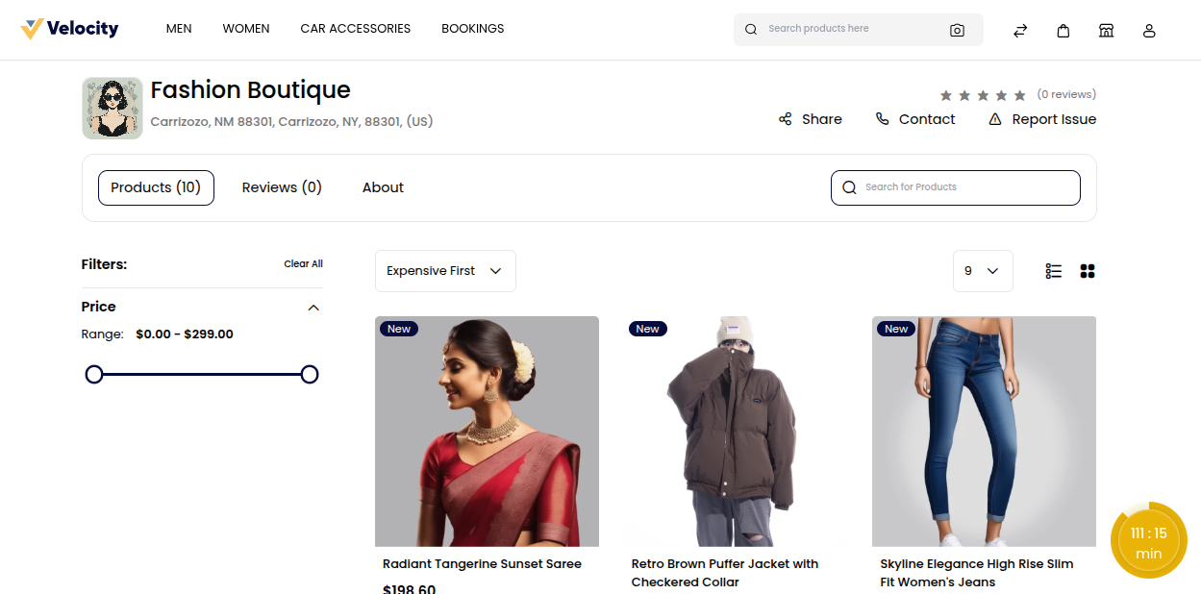This screenshot has height=594, width=1201.
Task: Switch to grid view layout icon
Action: click(x=1088, y=271)
